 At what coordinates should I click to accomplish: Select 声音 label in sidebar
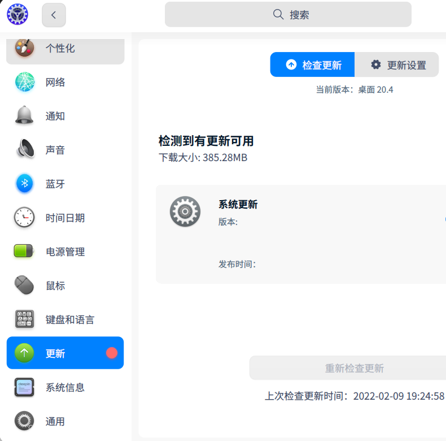click(x=55, y=150)
